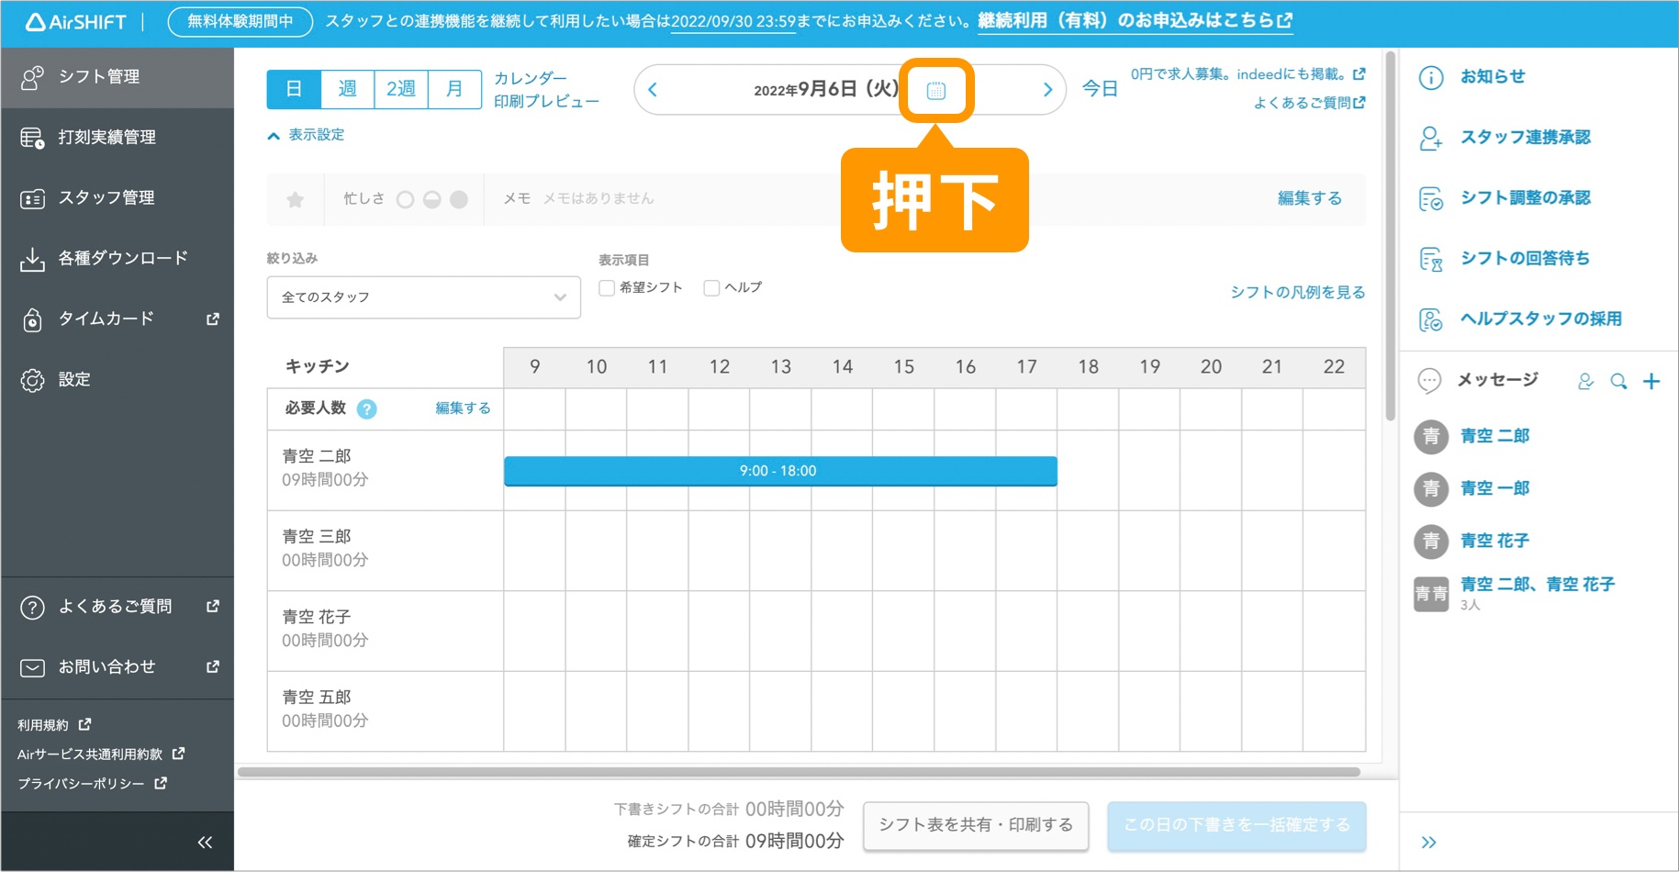Screen dimensions: 1679x872
Task: Click the message staff person icon
Action: [1585, 381]
